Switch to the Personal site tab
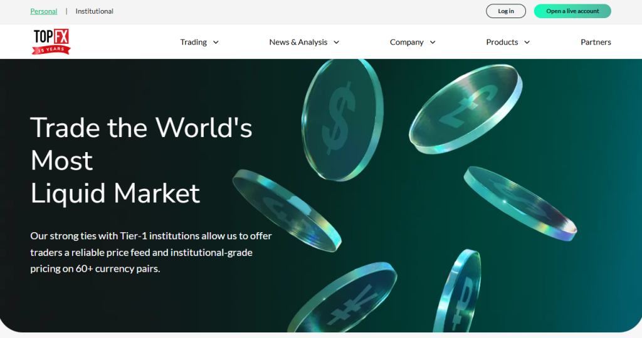Image resolution: width=642 pixels, height=338 pixels. 44,11
